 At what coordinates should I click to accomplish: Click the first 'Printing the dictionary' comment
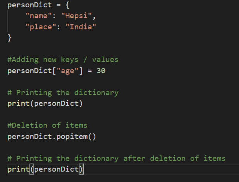tap(63, 93)
